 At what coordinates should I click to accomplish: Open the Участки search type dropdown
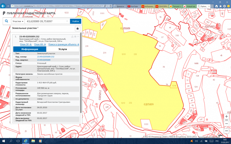(x=18, y=21)
